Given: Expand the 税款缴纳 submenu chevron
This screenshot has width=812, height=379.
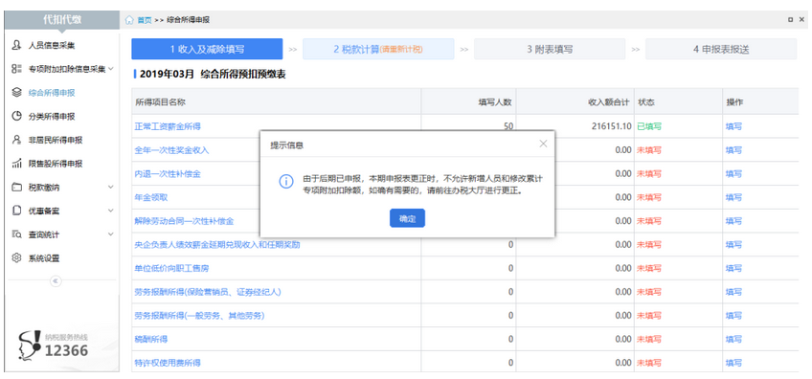Looking at the screenshot, I should pyautogui.click(x=110, y=187).
